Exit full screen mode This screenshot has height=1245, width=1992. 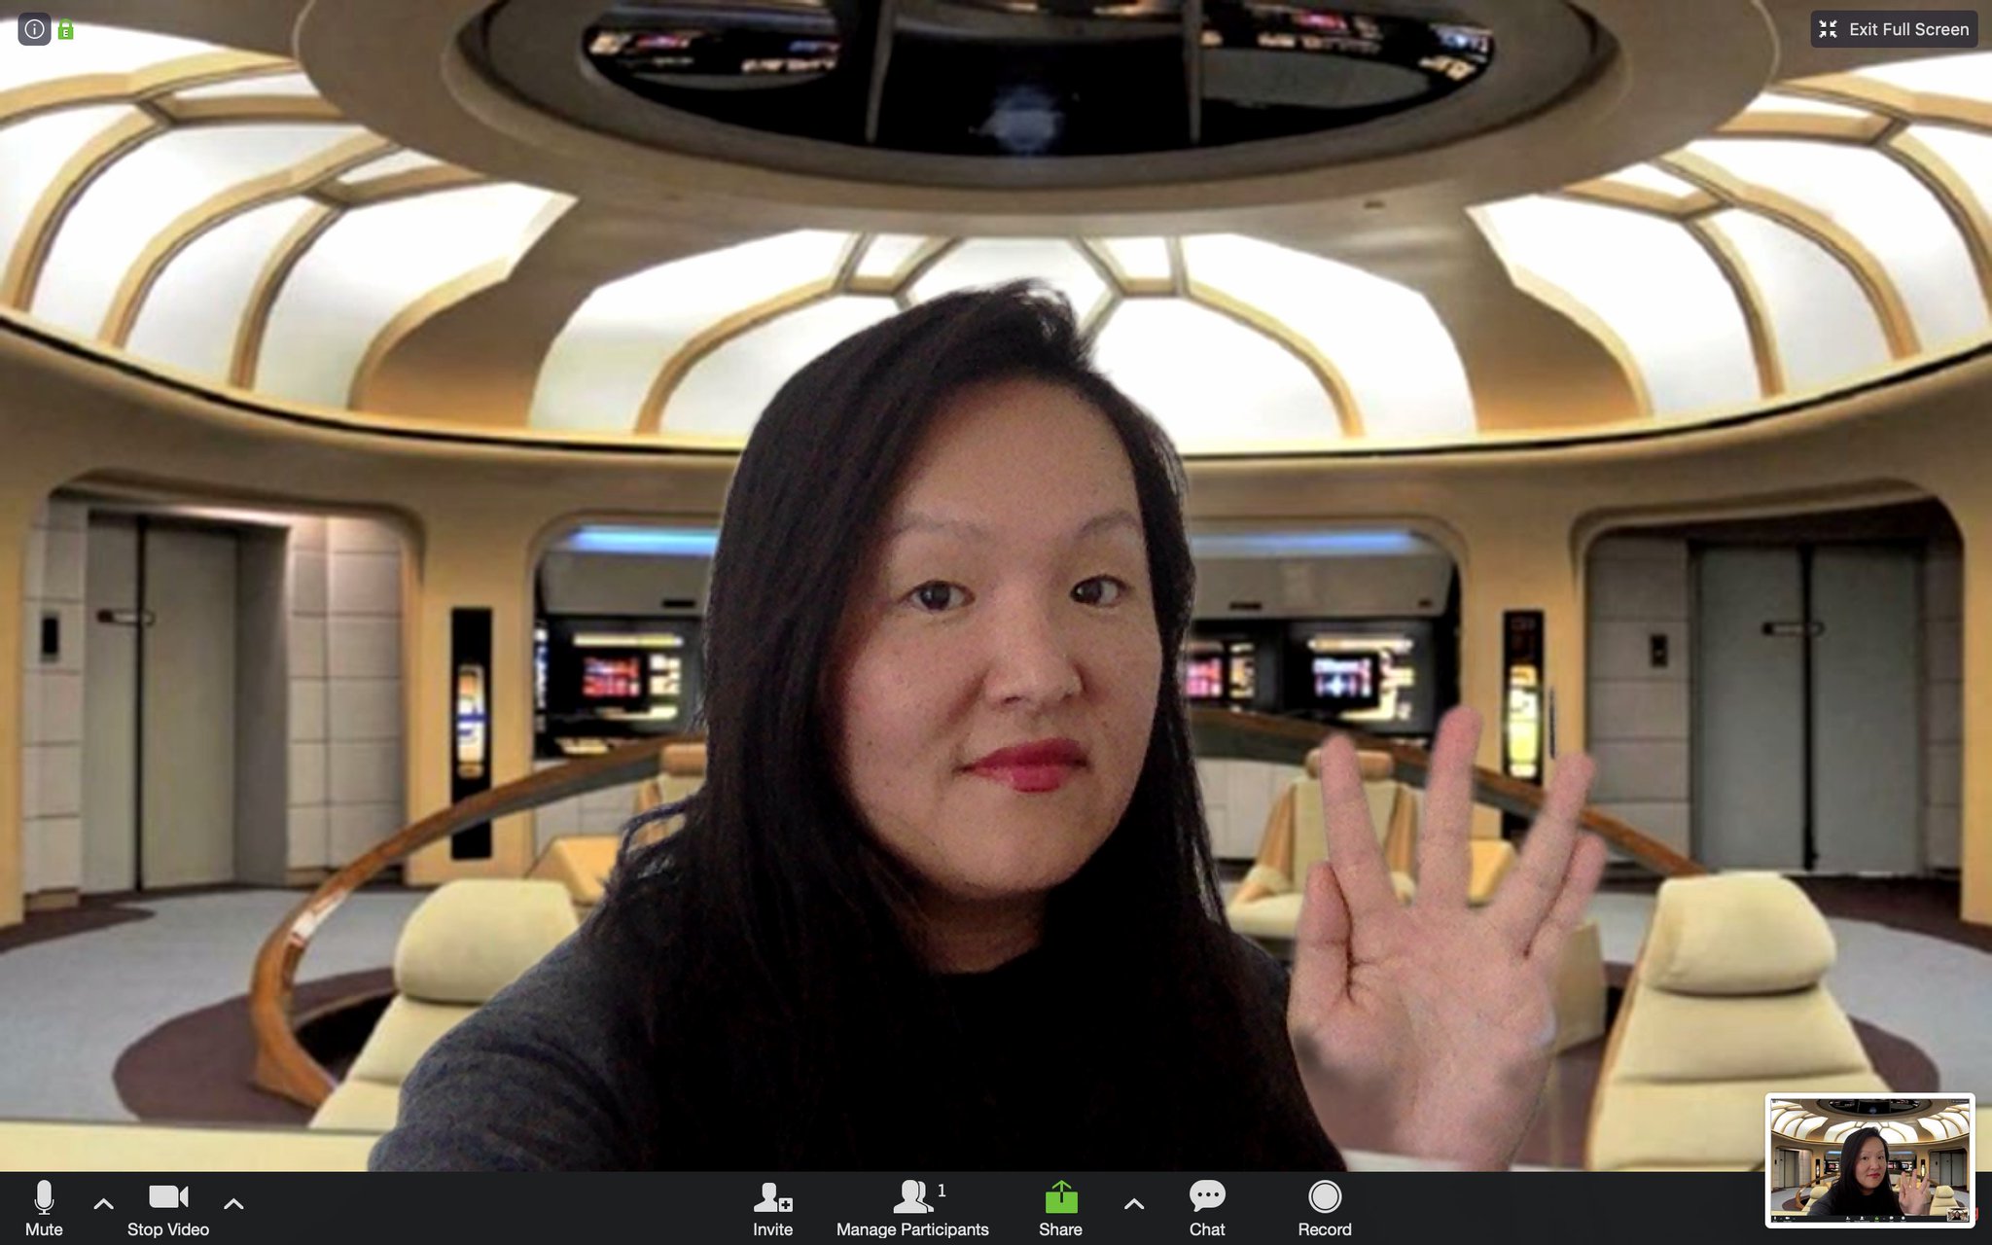1894,29
